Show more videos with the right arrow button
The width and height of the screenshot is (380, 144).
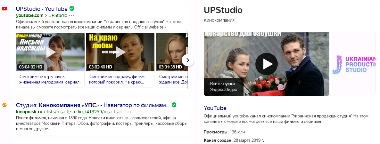pyautogui.click(x=187, y=60)
